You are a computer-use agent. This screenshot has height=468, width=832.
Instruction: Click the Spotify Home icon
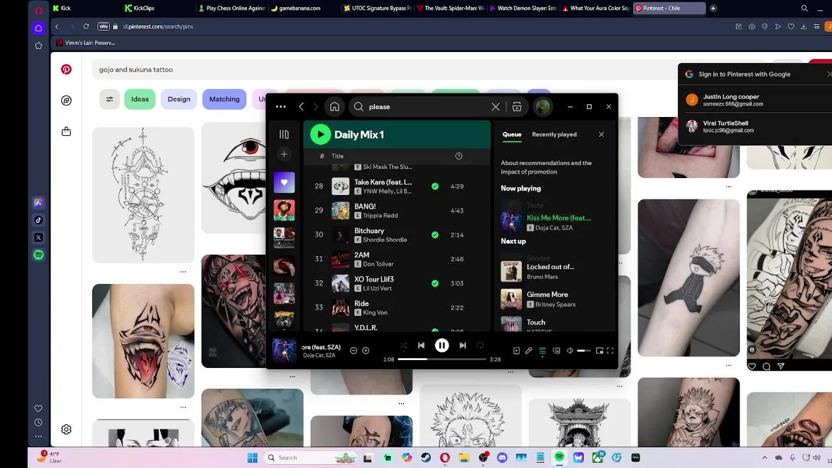(334, 107)
